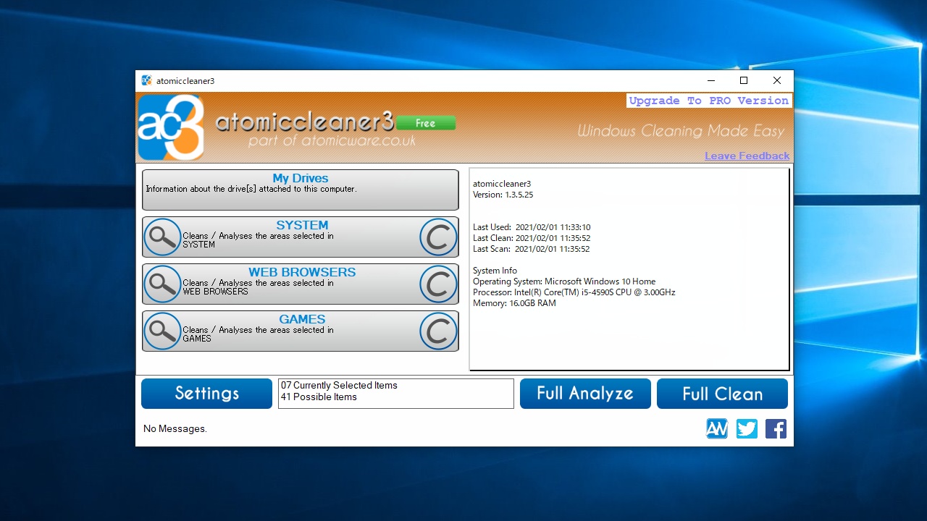Viewport: 927px width, 521px height.
Task: Click the 'Operating System: Microsoft Windows 10 Home' line
Action: pos(564,281)
